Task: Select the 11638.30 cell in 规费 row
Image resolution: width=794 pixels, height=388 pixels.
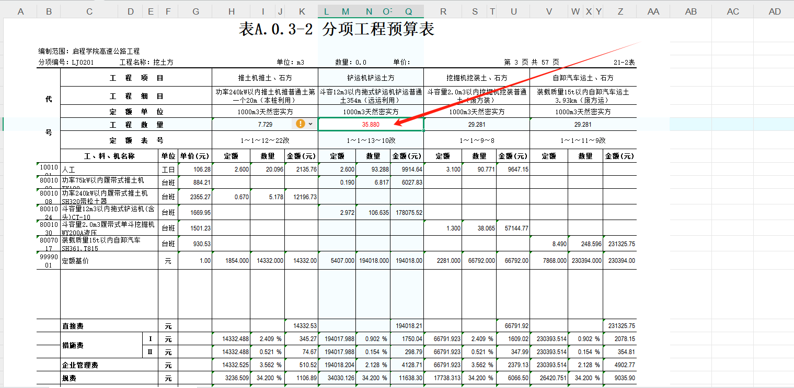Action: coord(407,378)
